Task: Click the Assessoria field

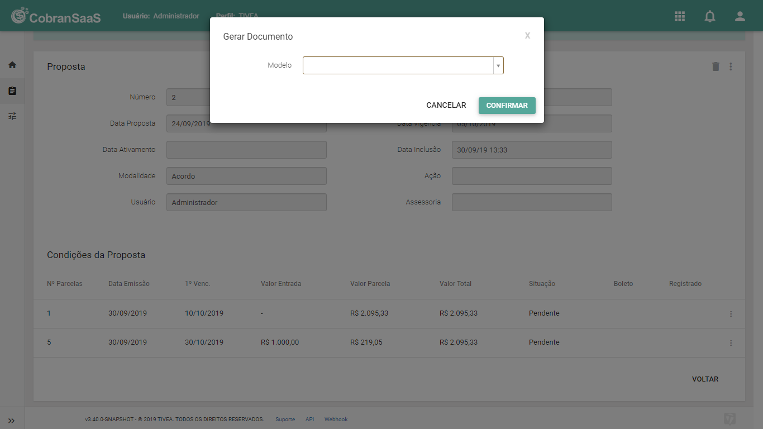Action: [x=532, y=202]
